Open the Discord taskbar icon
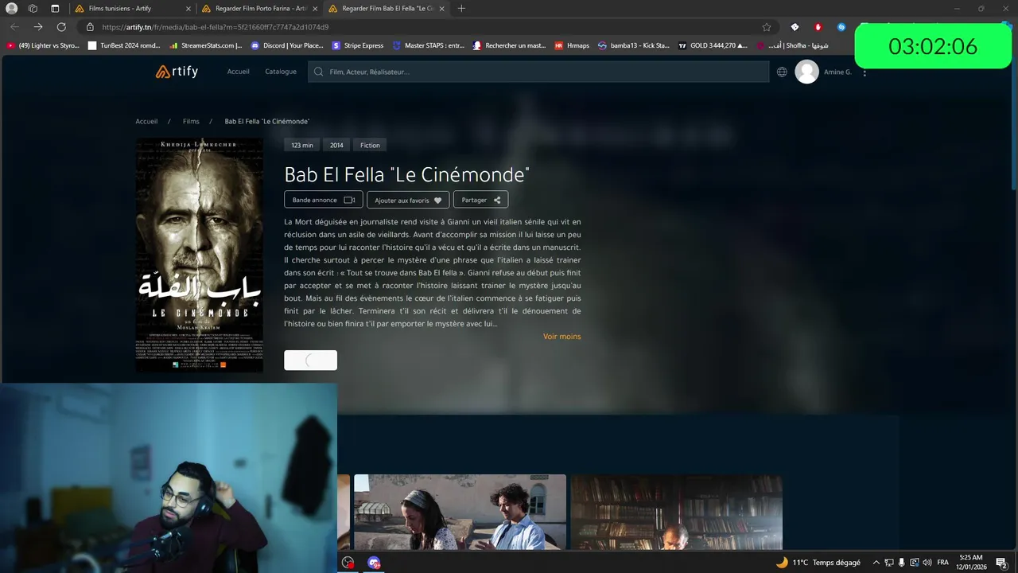 [x=374, y=562]
